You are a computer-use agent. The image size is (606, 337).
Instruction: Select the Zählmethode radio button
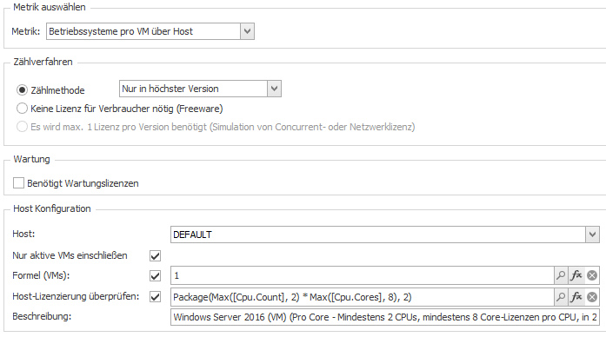point(22,90)
